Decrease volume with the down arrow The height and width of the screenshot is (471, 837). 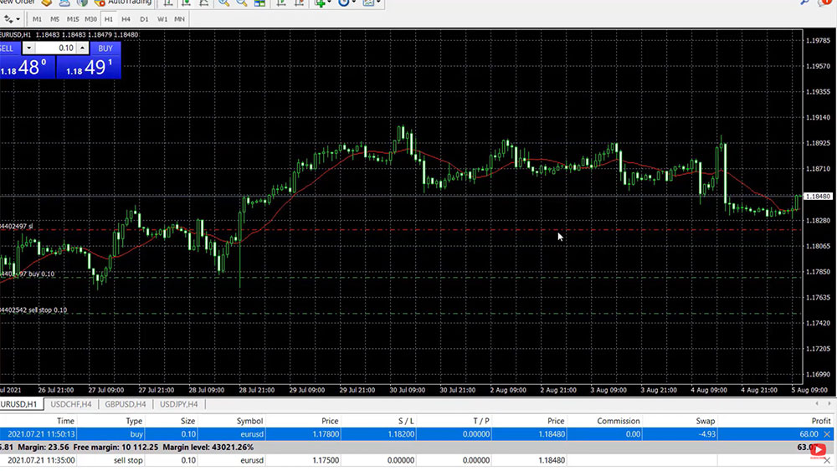pyautogui.click(x=28, y=48)
